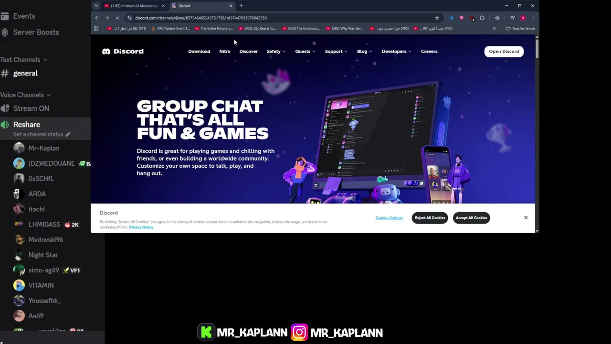Click the Open Discord button
The height and width of the screenshot is (344, 611).
504,51
